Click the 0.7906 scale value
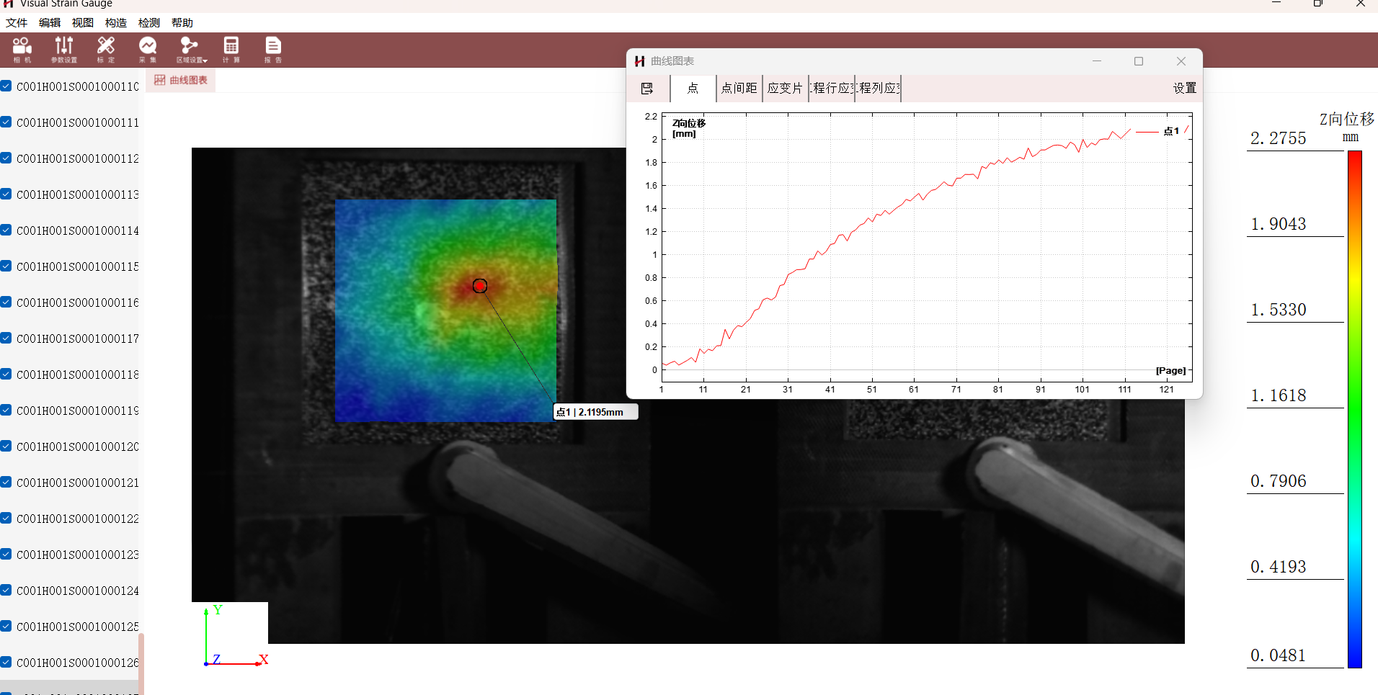1378x695 pixels. pyautogui.click(x=1278, y=481)
